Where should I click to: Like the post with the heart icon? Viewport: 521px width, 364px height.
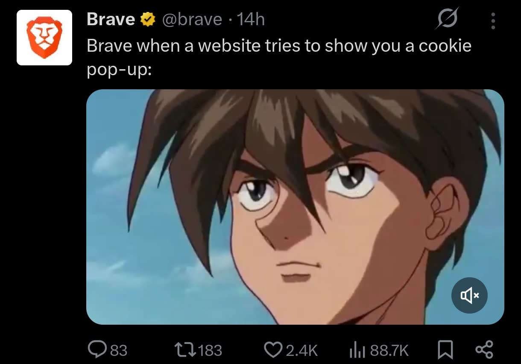point(274,350)
